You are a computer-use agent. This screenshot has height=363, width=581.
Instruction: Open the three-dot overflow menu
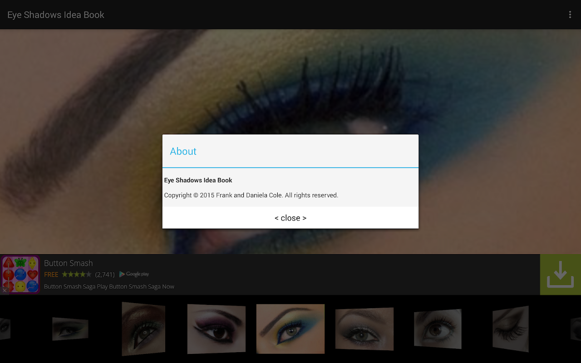click(570, 15)
